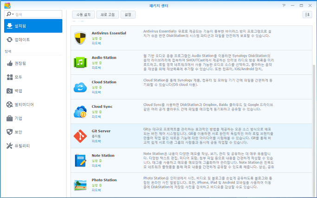Click the 실행 중 status under Note Station
317x198 pixels.
pyautogui.click(x=97, y=161)
